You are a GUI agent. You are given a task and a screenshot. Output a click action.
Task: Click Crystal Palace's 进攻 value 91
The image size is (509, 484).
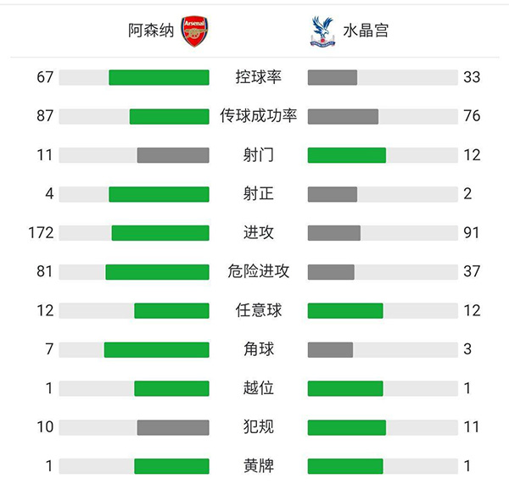click(472, 232)
